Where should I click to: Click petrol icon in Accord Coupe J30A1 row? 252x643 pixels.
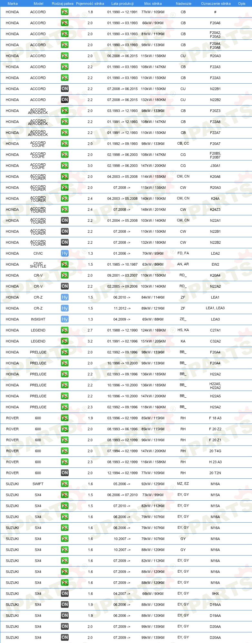[x=65, y=166]
